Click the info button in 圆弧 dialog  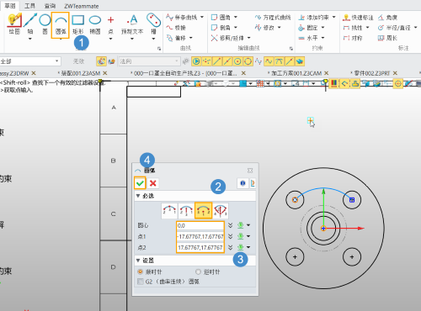pyautogui.click(x=242, y=183)
